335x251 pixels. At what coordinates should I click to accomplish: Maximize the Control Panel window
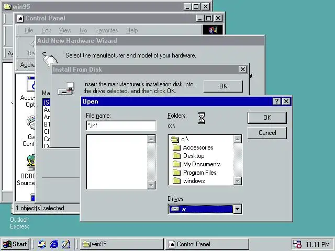tap(208, 18)
